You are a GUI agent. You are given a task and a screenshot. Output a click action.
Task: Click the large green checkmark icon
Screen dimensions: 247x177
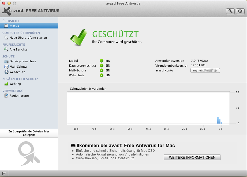[78, 38]
